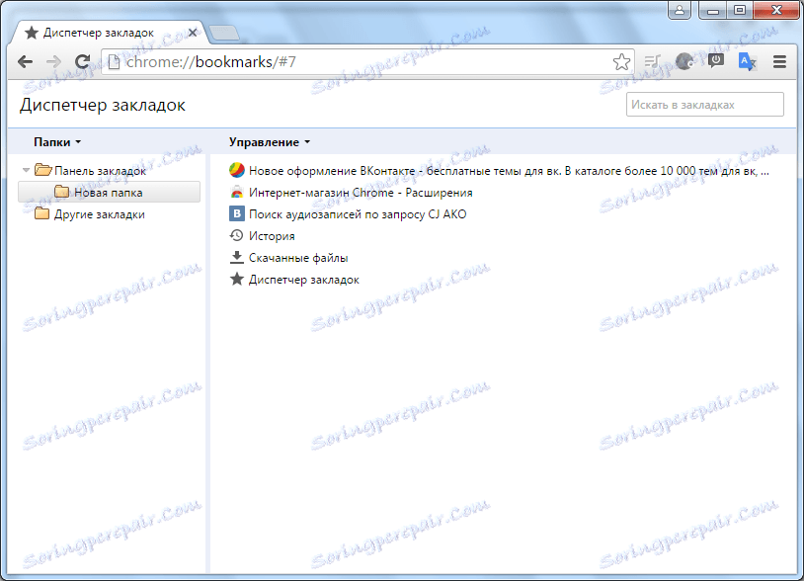Click the Другие закладки folder icon
804x581 pixels.
[x=42, y=213]
